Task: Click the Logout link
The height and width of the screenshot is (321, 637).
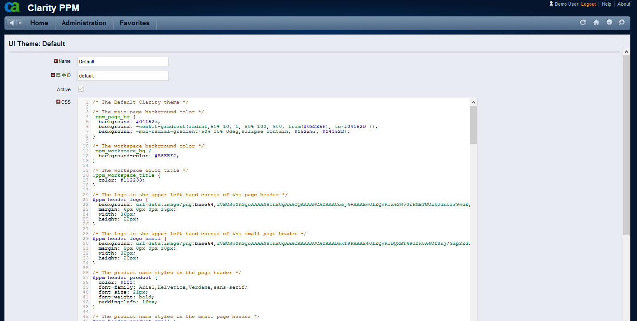Action: 588,4
